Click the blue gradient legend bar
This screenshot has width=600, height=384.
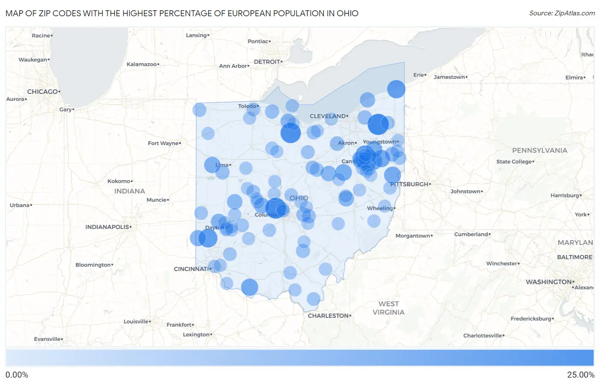click(x=300, y=358)
